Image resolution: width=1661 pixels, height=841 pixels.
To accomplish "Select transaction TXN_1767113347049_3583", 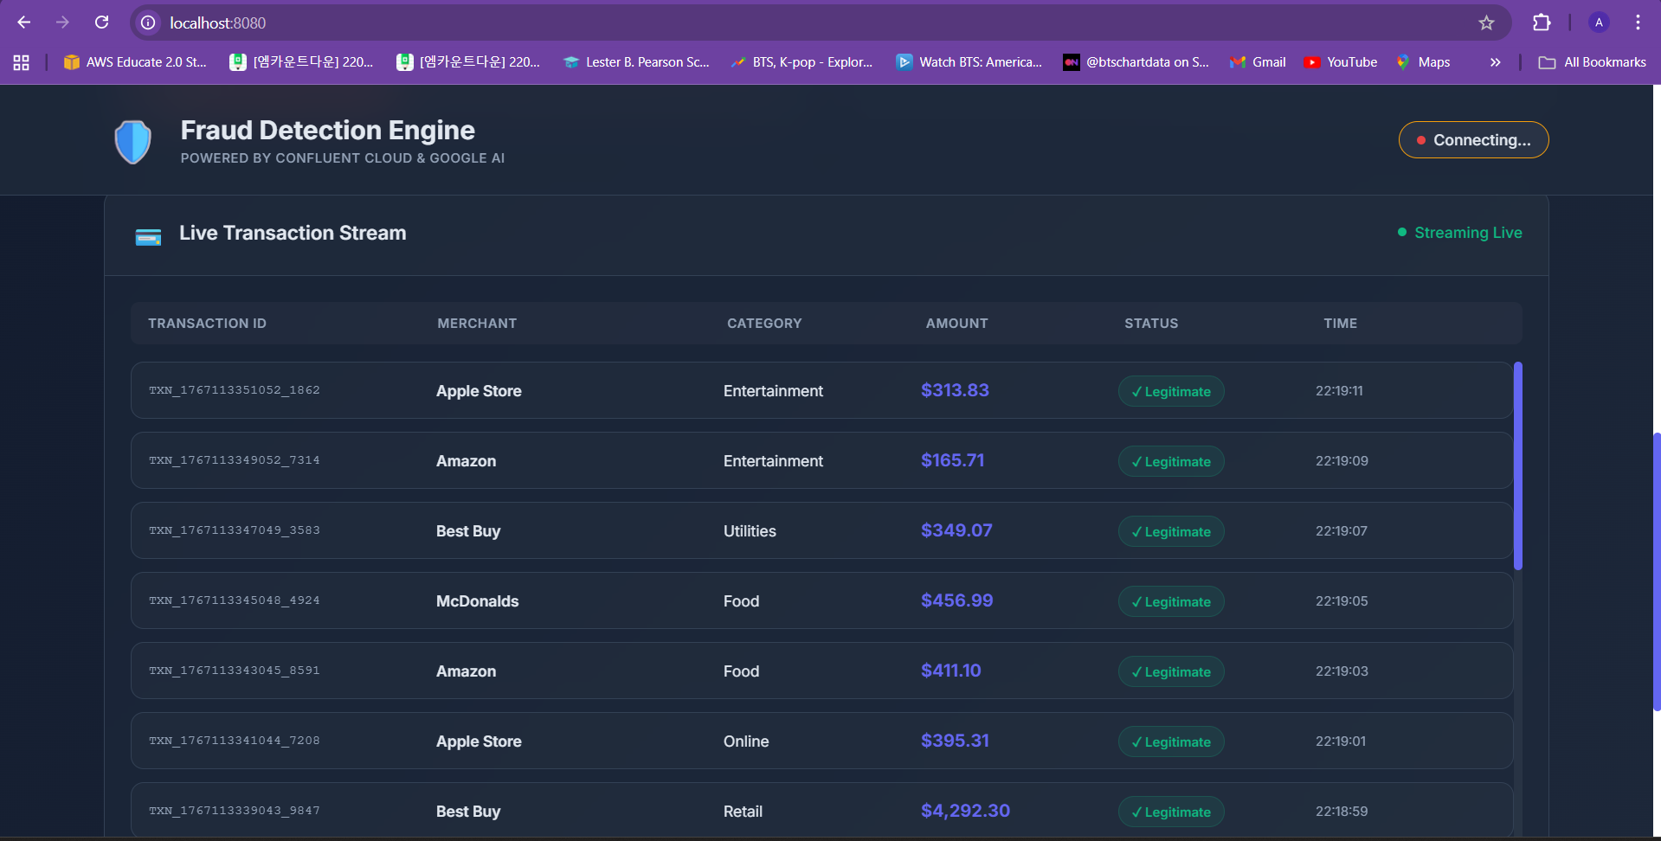I will 821,530.
